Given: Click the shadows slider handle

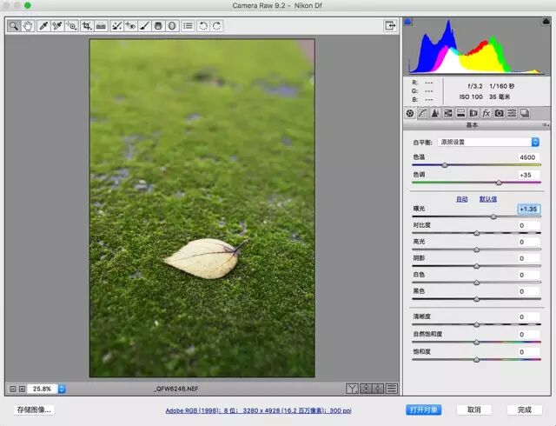Looking at the screenshot, I should 477,266.
